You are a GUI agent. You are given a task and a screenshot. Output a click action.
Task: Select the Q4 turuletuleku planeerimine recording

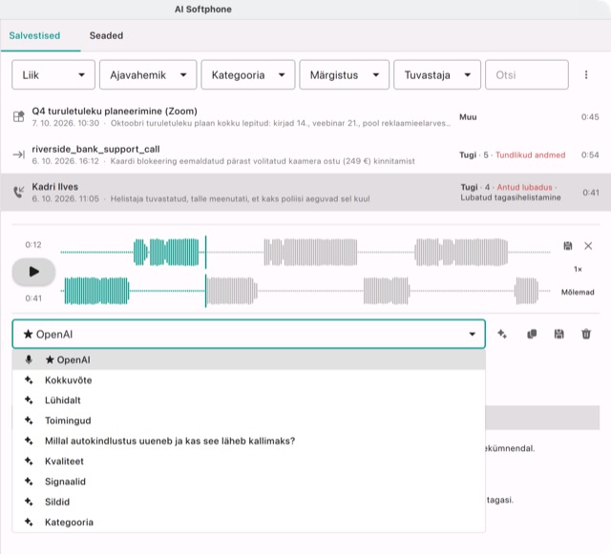(305, 116)
